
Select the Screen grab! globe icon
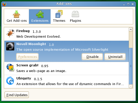(10, 68)
